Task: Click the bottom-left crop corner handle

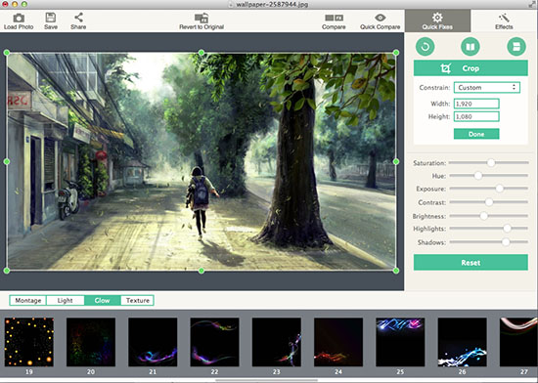Action: [x=7, y=271]
